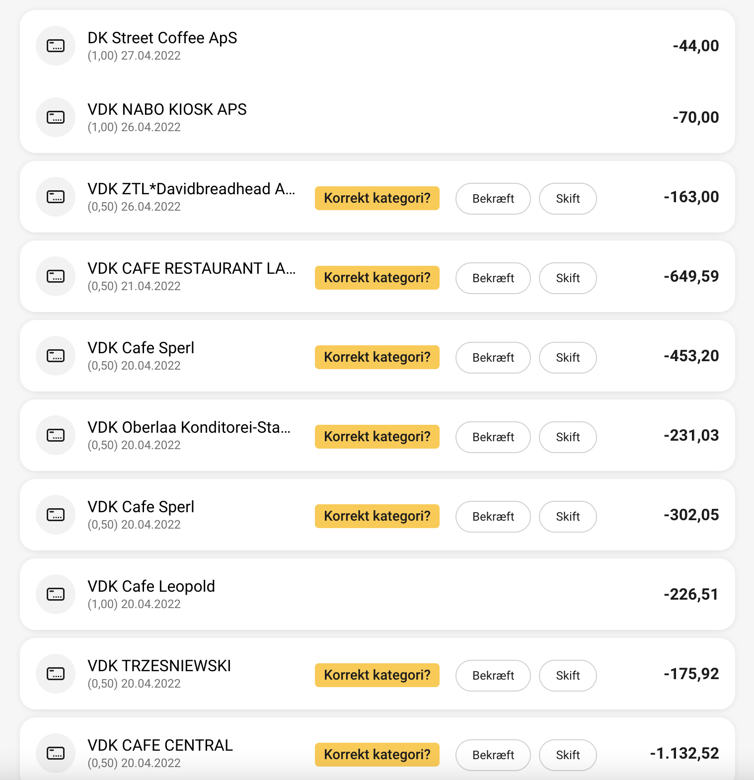Click card icon beside VDK NABO KIOSK APS
Screen dimensions: 754x780
point(56,117)
